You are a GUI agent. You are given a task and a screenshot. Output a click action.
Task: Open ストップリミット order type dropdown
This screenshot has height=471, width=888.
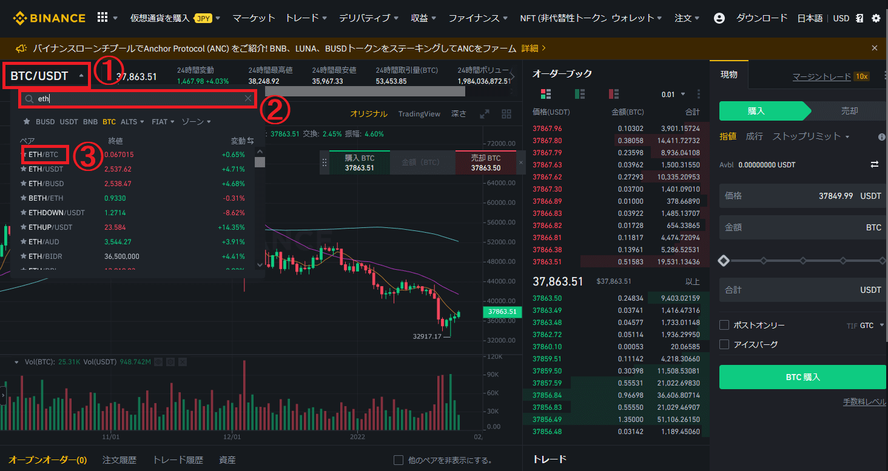tap(811, 136)
